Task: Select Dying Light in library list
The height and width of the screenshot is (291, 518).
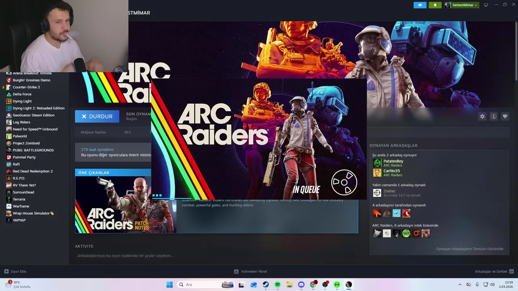Action: [22, 101]
